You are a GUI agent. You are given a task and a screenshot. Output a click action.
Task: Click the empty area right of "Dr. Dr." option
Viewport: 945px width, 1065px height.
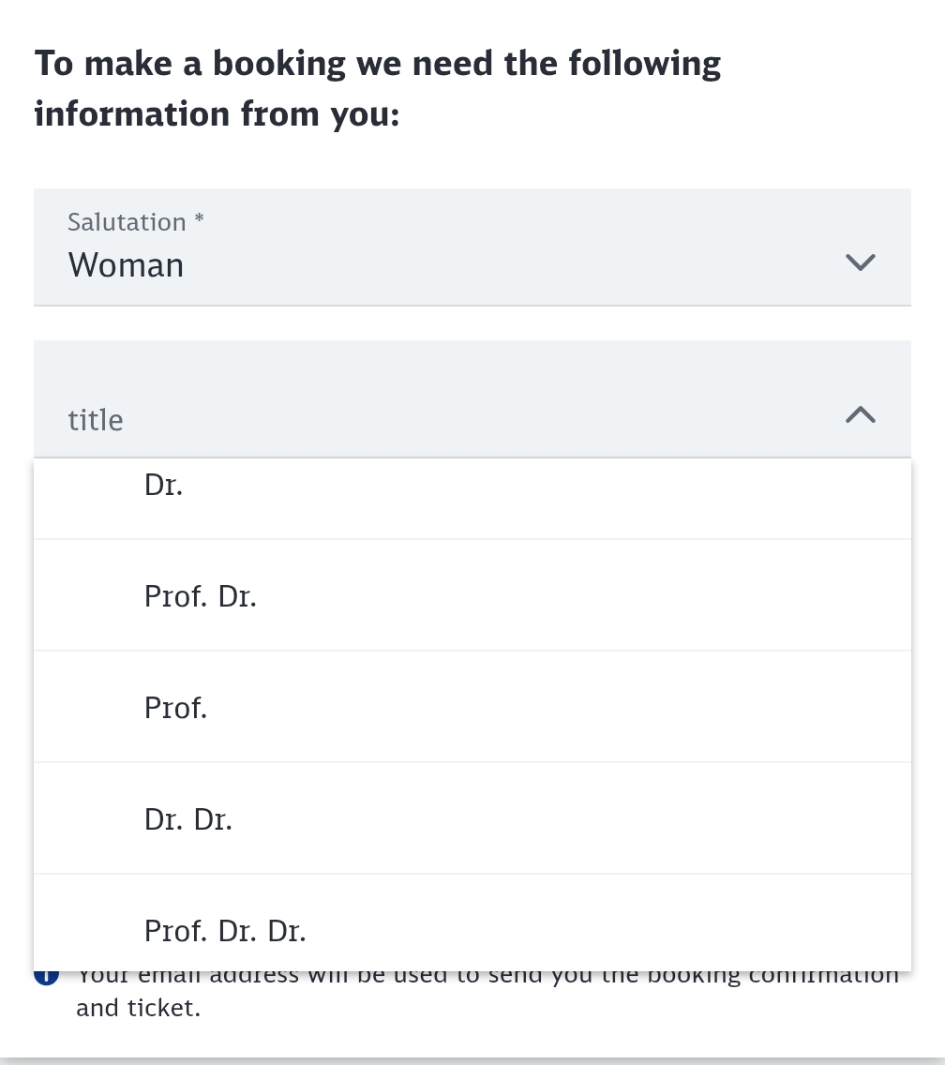(x=562, y=820)
